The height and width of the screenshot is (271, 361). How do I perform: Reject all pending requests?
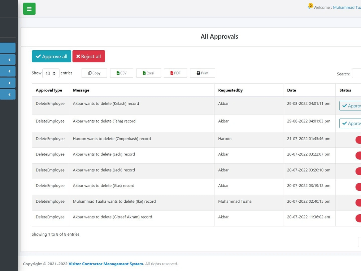click(89, 56)
